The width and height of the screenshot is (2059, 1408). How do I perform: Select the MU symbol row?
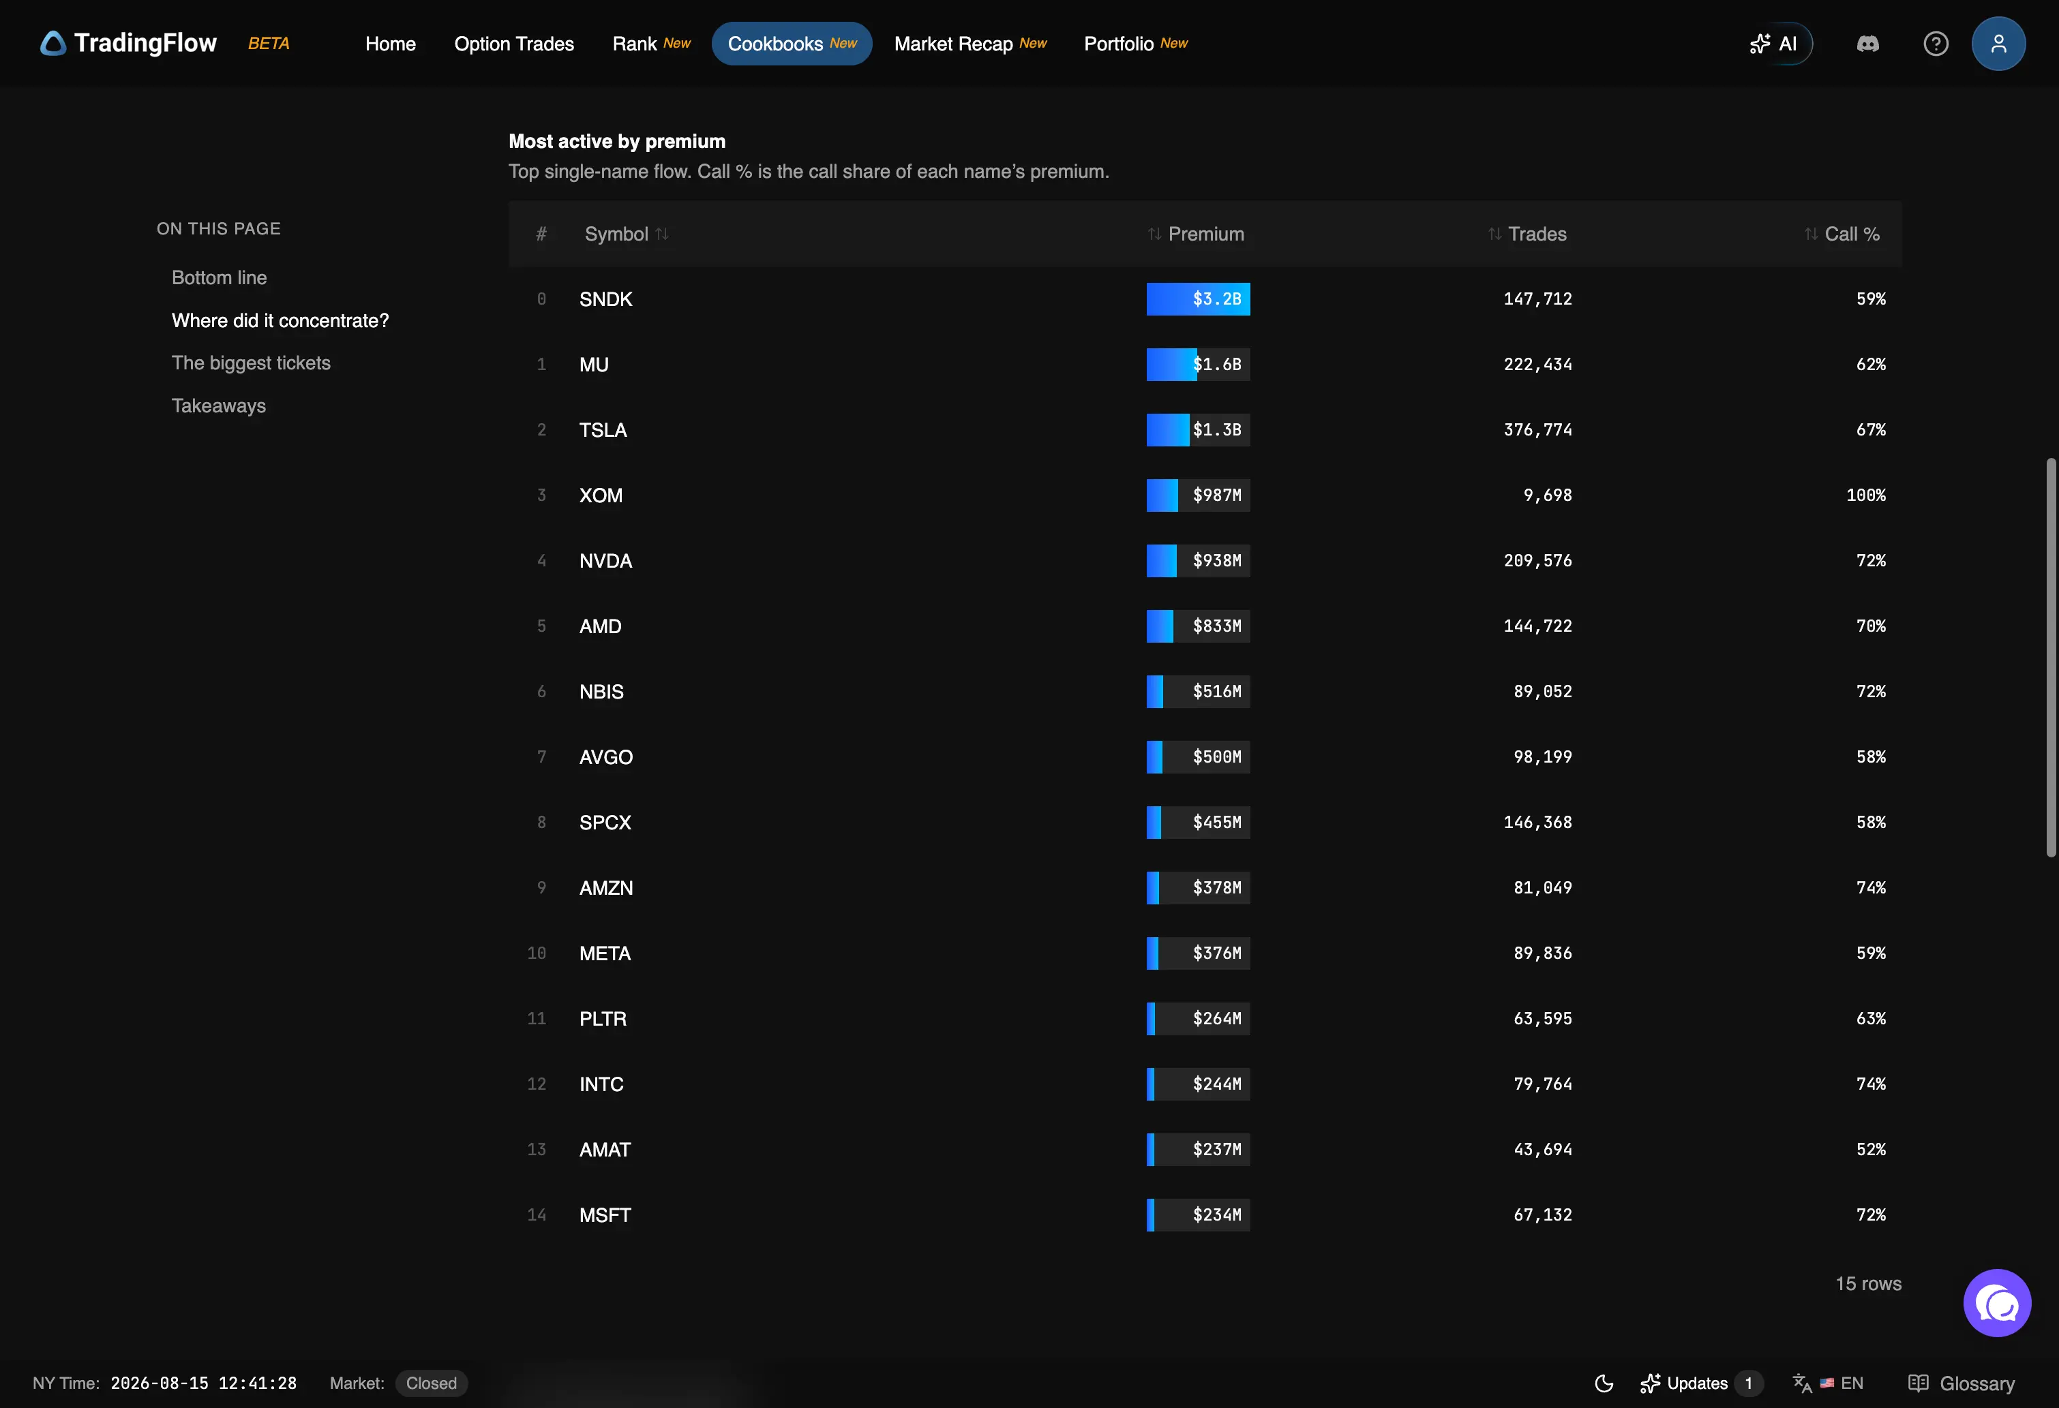tap(1205, 364)
